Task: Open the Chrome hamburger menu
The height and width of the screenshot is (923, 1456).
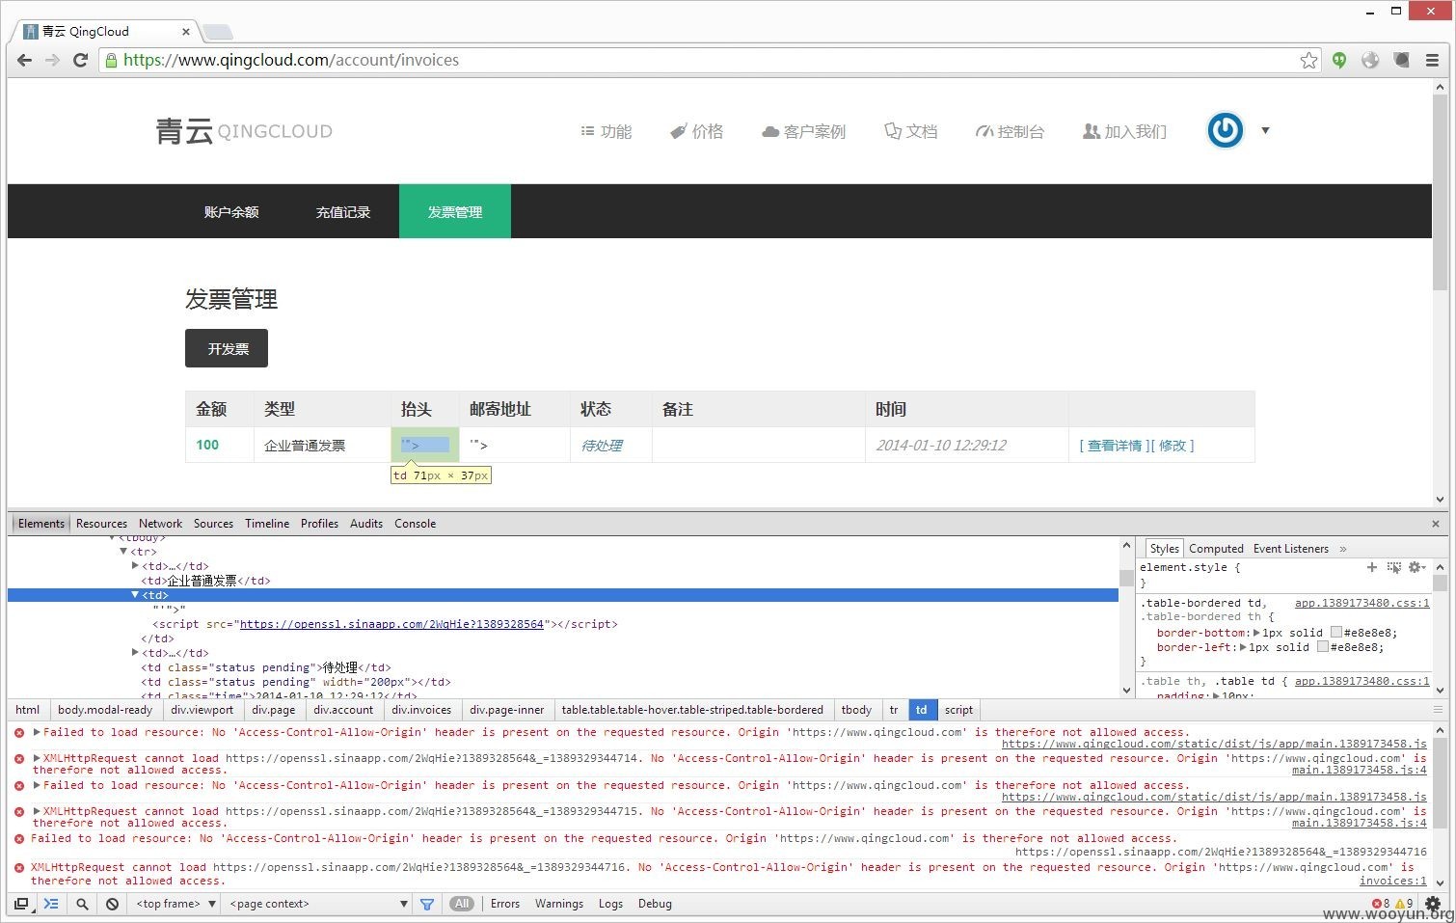Action: pos(1432,60)
